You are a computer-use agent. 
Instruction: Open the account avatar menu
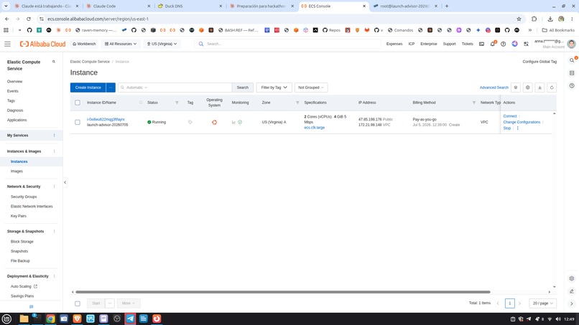click(x=571, y=44)
